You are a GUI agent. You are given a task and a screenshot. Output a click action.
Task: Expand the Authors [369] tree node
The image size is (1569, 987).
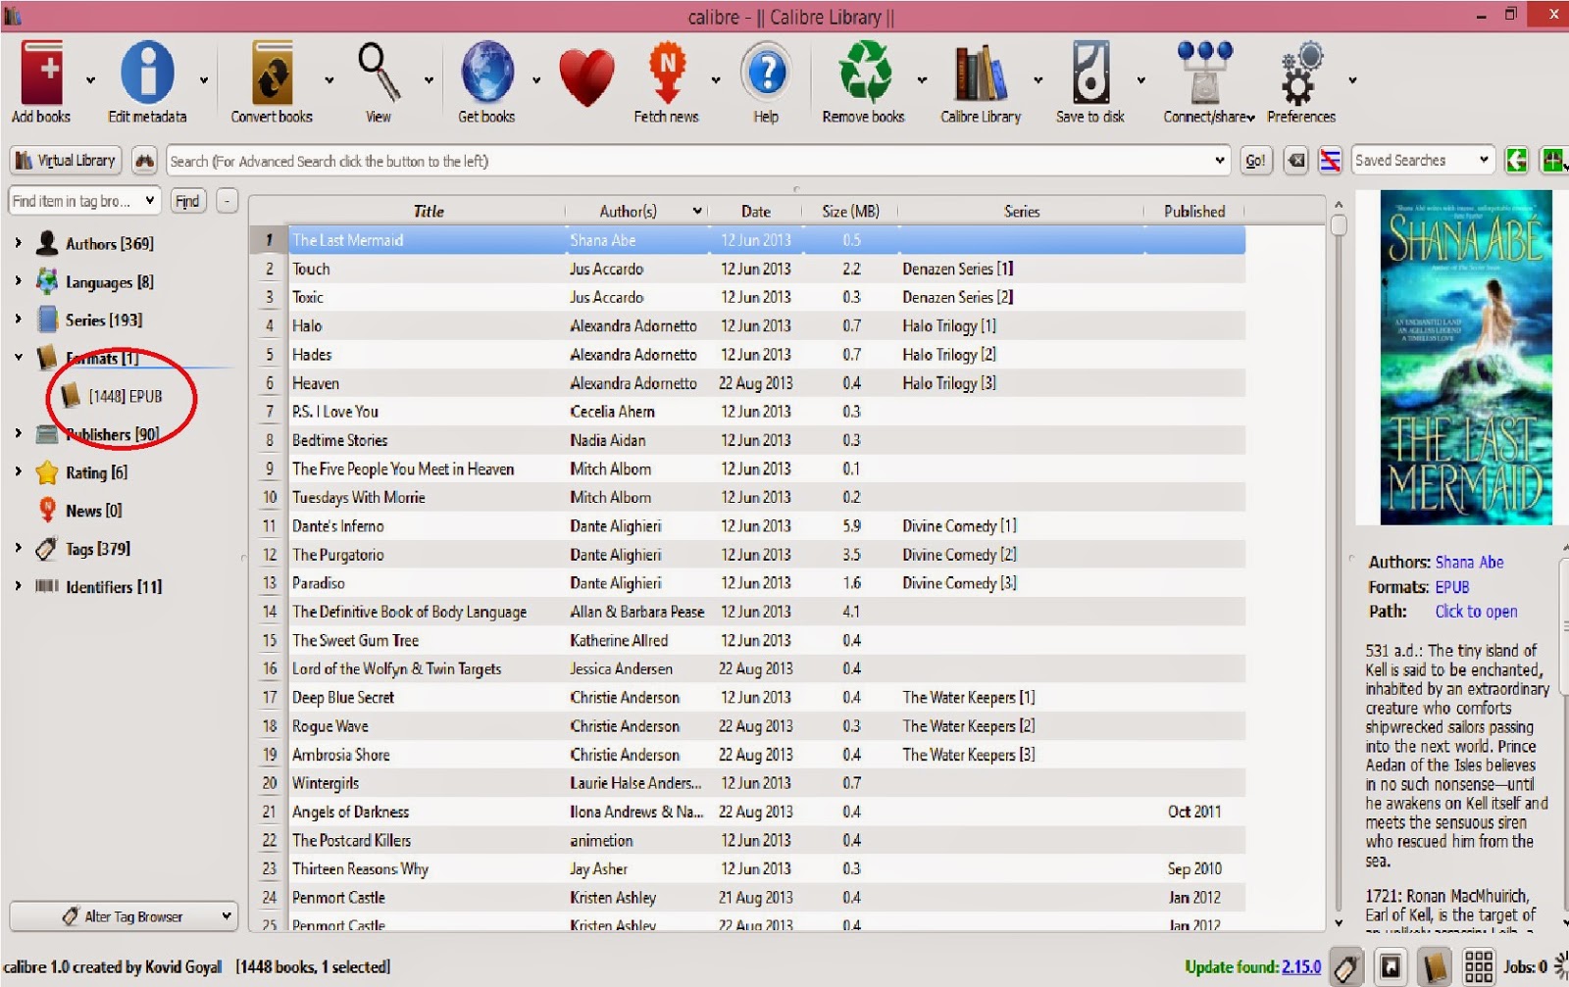pos(18,242)
